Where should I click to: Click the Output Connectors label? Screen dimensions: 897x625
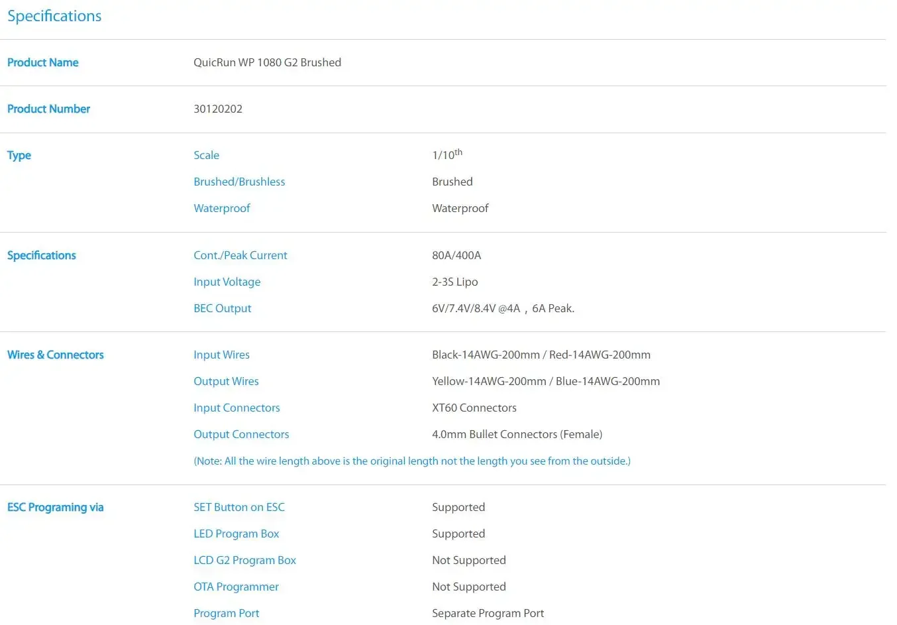(x=241, y=434)
